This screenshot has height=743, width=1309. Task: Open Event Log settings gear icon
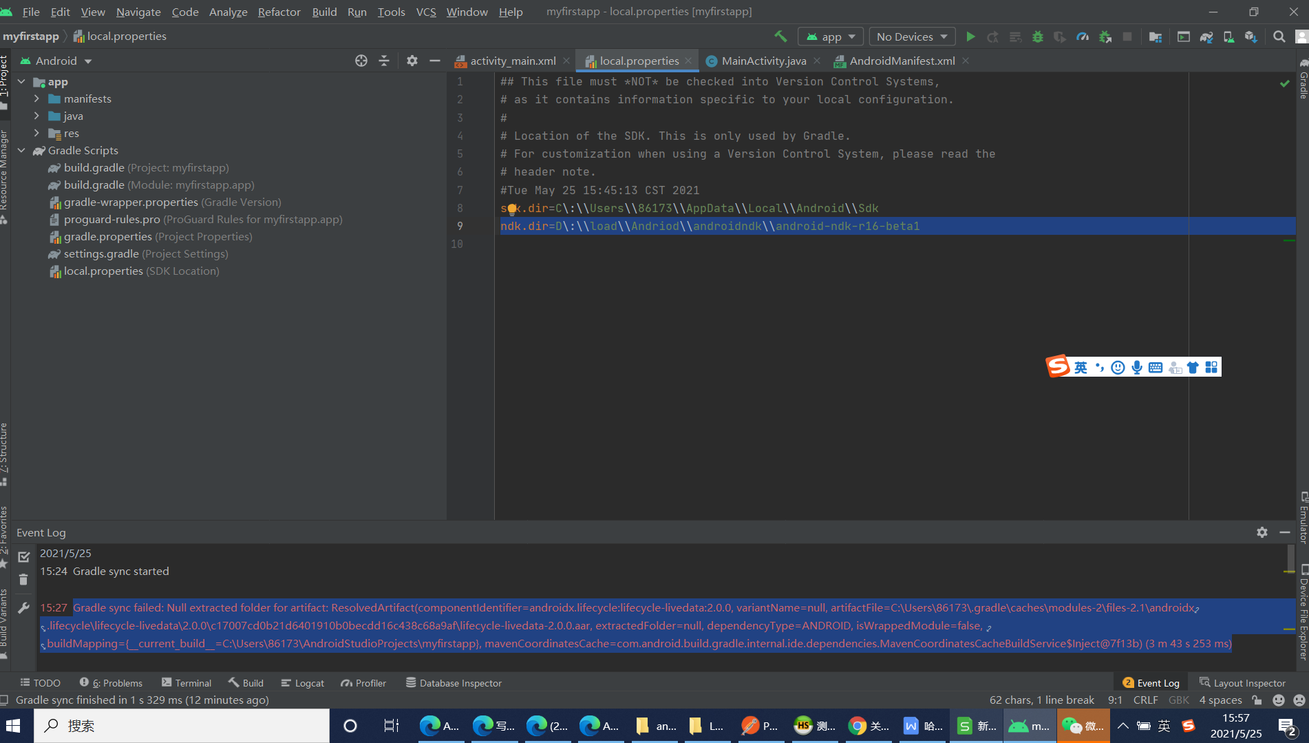coord(1262,532)
